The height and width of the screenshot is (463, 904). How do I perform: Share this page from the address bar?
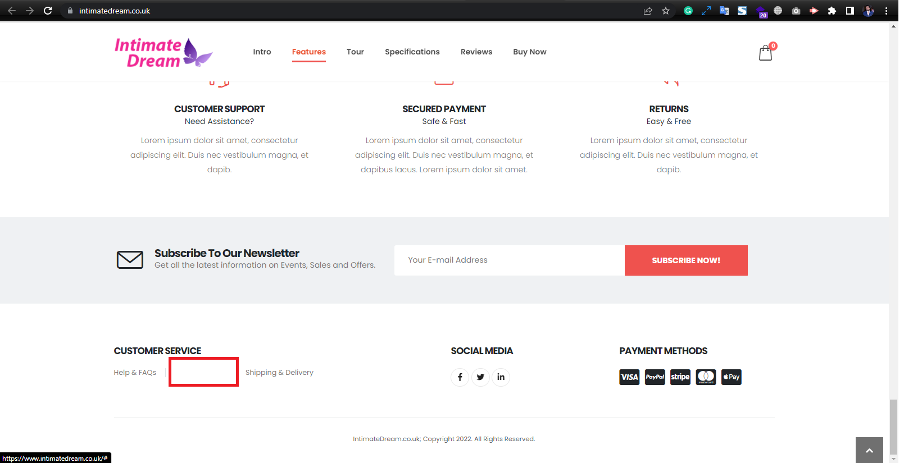click(x=648, y=11)
